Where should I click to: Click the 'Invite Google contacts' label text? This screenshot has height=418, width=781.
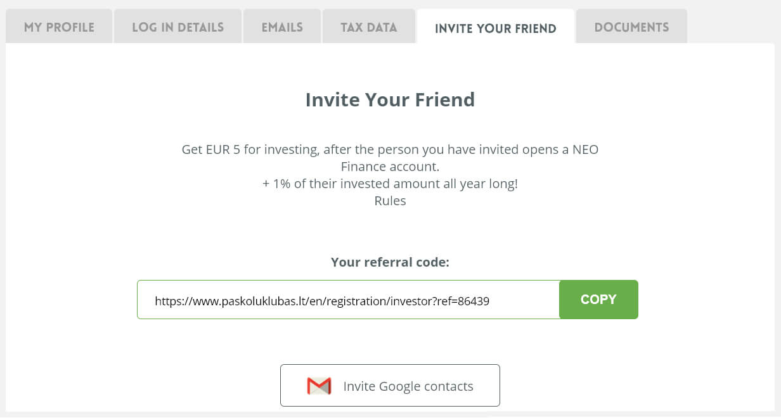(x=408, y=386)
